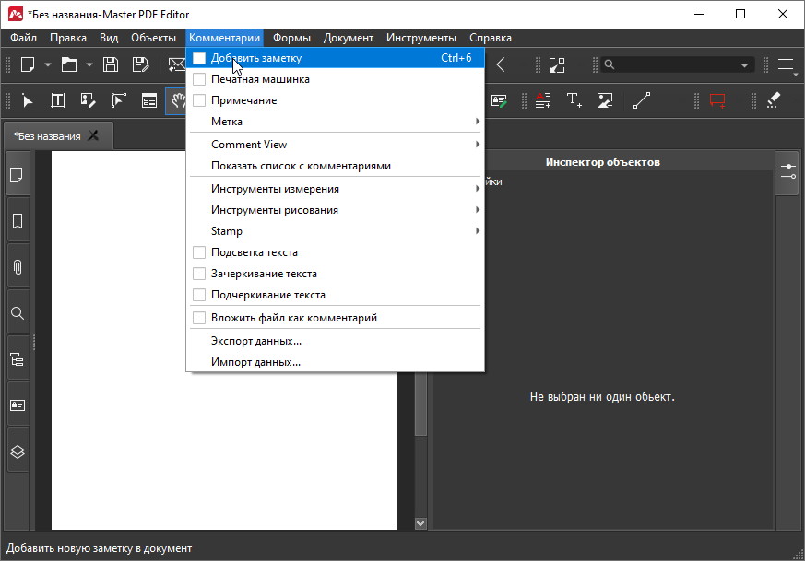The width and height of the screenshot is (805, 561).
Task: Click the insert text block icon
Action: (x=542, y=100)
